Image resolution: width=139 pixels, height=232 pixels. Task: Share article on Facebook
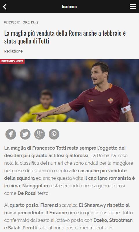(11, 134)
